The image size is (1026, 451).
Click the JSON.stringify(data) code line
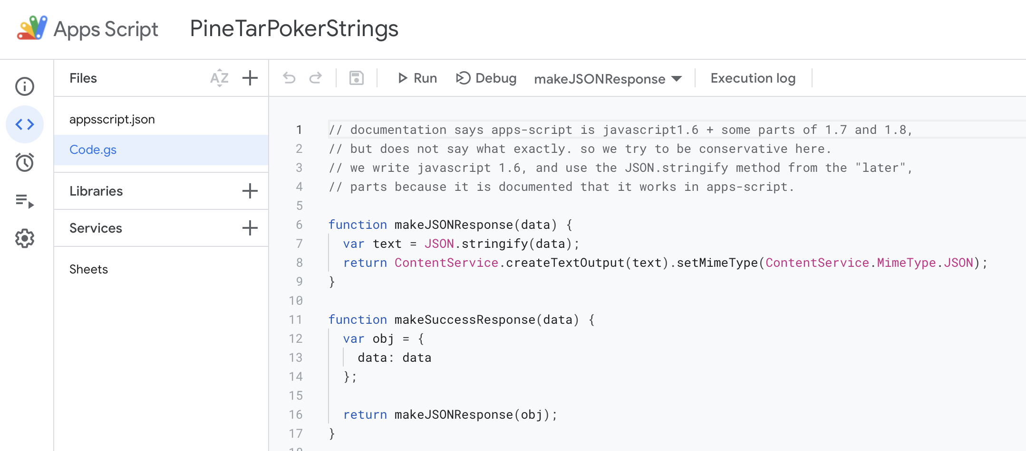pyautogui.click(x=461, y=244)
